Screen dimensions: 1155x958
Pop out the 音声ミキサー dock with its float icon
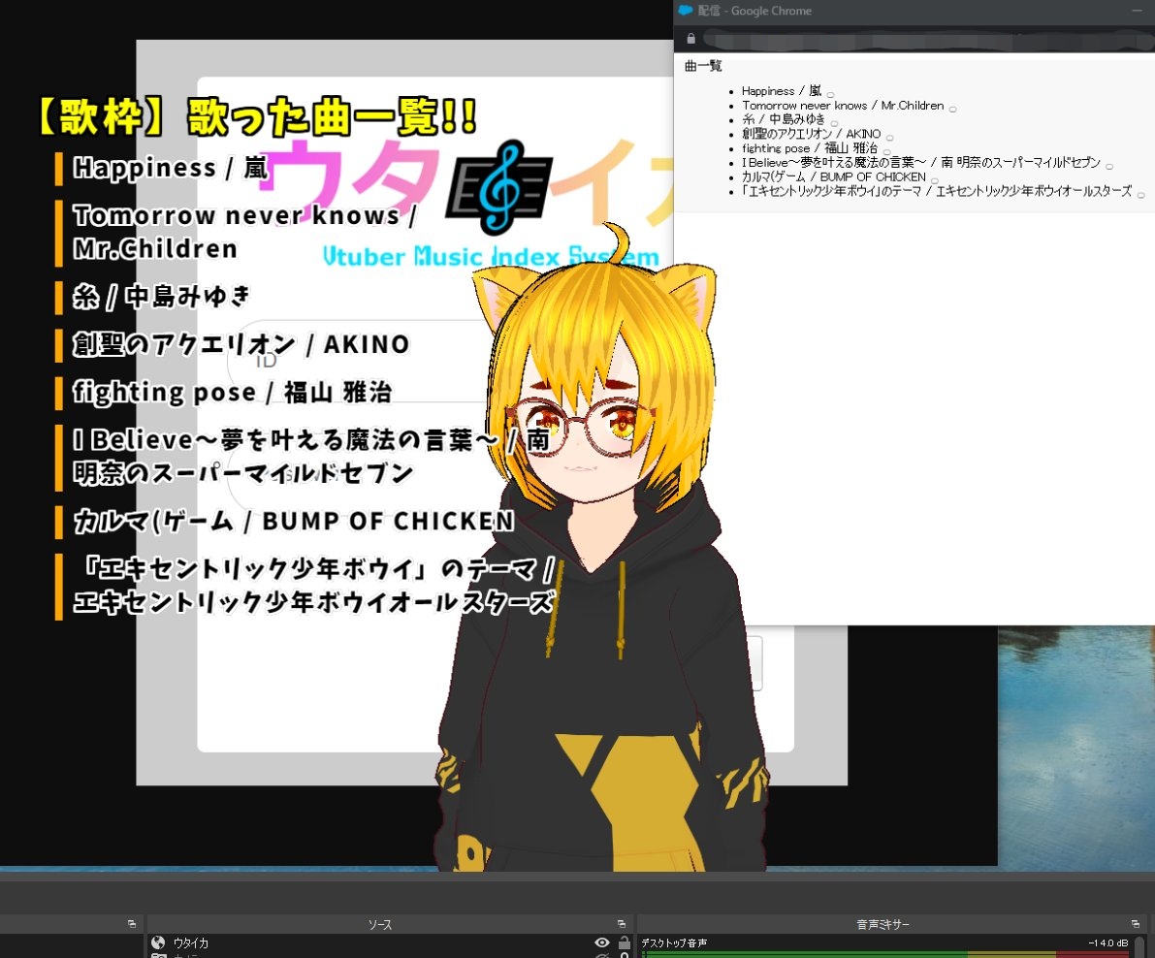click(1135, 923)
